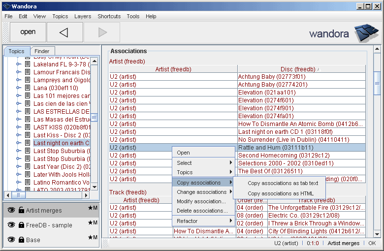The width and height of the screenshot is (384, 251).
Task: Click Open in the context menu
Action: [x=204, y=153]
